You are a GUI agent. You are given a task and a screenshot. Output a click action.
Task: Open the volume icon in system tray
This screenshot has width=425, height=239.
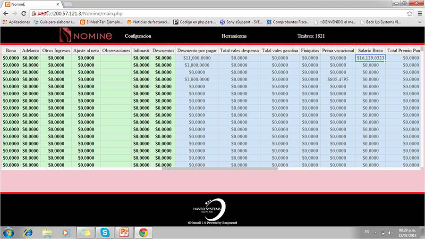pyautogui.click(x=390, y=232)
